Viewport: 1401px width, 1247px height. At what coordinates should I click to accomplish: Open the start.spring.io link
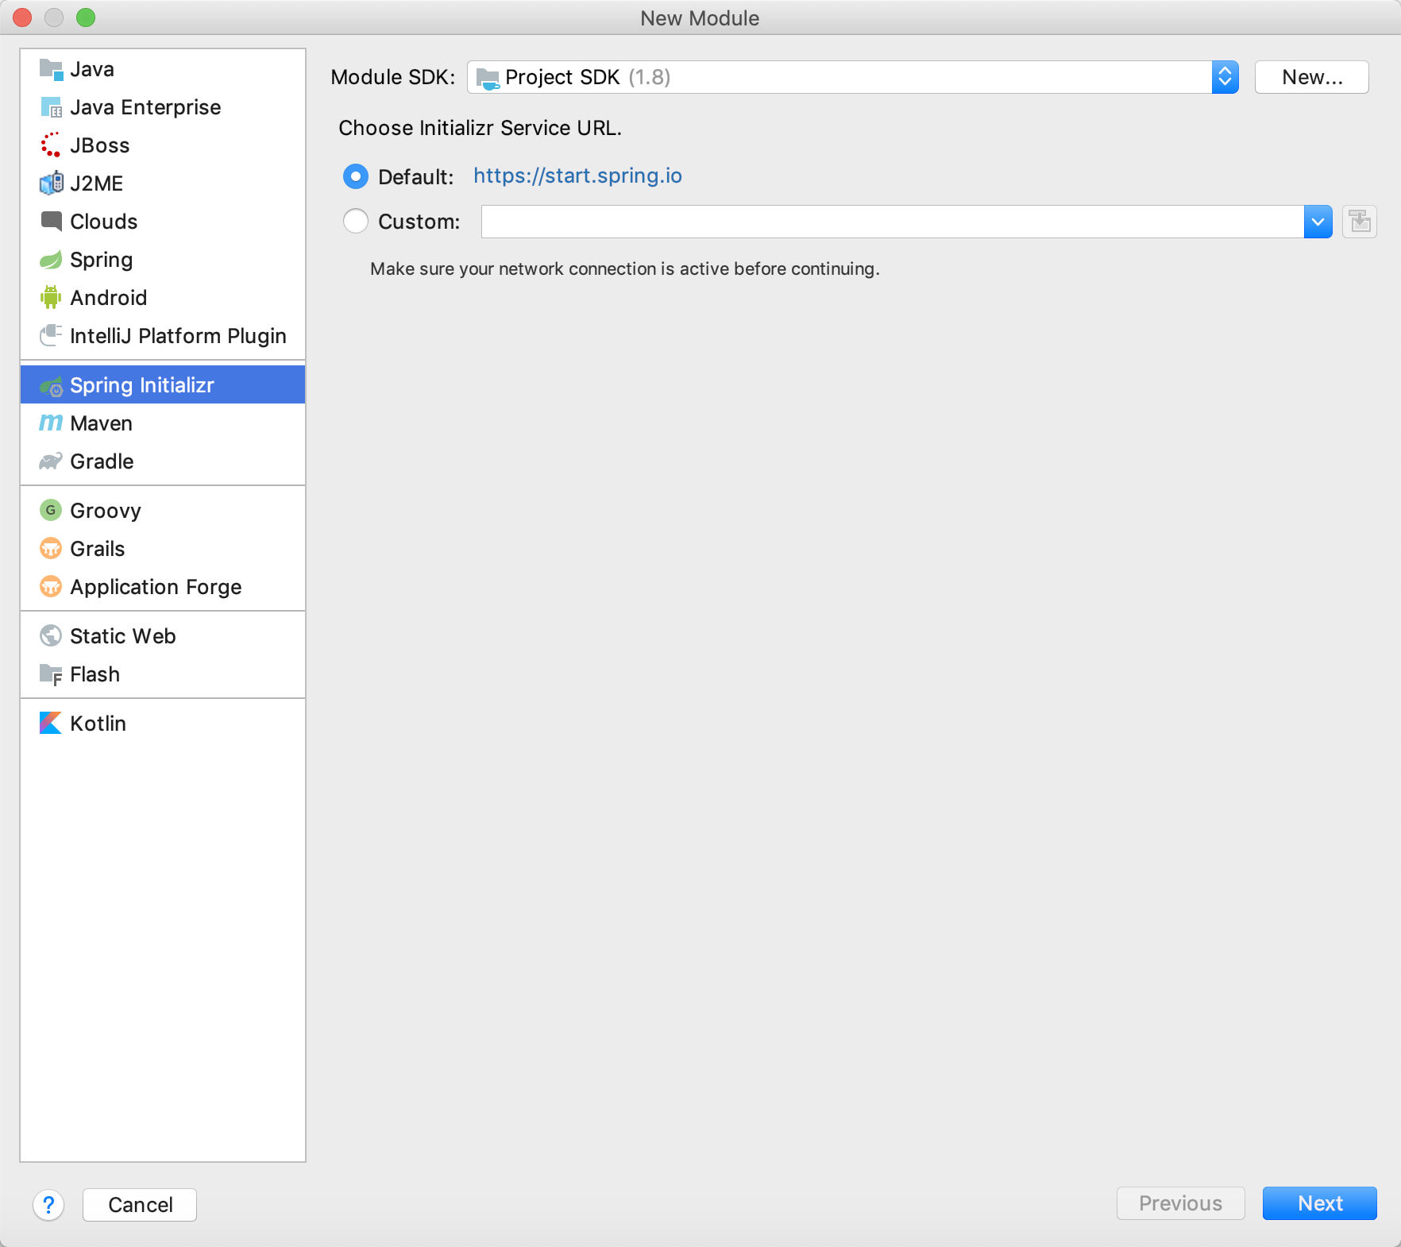click(x=577, y=176)
